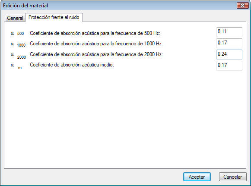The image size is (251, 186).
Task: Click the 500 Hz absorption coefficient field
Action: [x=229, y=32]
